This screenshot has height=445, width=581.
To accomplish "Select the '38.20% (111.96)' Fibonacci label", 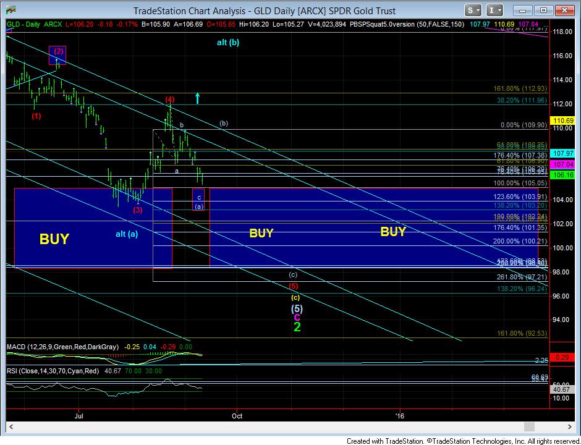I will tap(522, 100).
